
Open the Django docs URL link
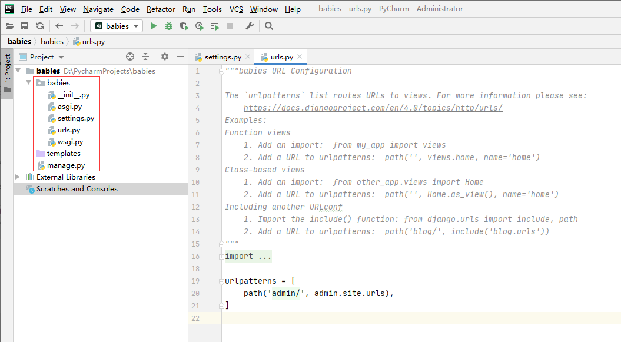pos(373,108)
